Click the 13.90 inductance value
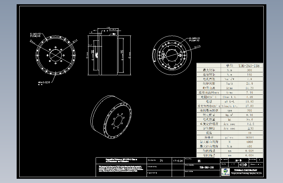 pyautogui.click(x=249, y=102)
